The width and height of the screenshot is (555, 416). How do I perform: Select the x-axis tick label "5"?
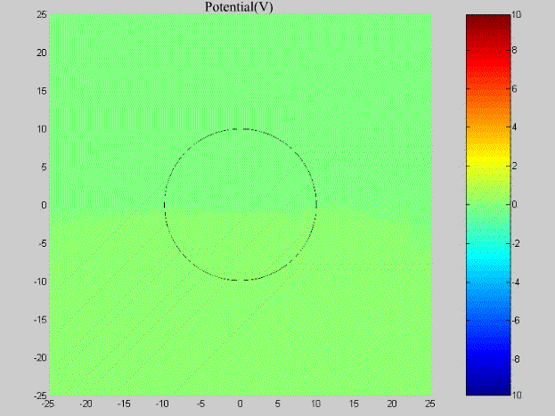coord(278,404)
